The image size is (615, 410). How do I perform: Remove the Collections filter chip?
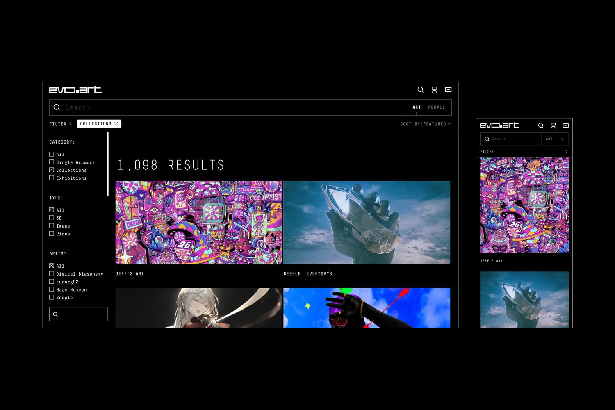pyautogui.click(x=116, y=123)
